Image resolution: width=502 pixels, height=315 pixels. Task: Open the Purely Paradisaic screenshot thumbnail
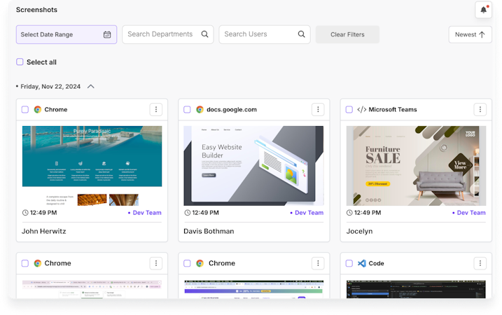tap(92, 165)
